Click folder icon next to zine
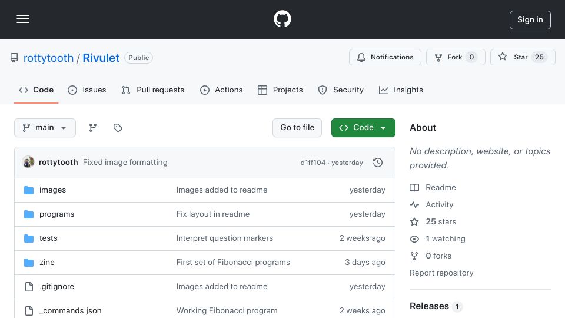 coord(29,263)
